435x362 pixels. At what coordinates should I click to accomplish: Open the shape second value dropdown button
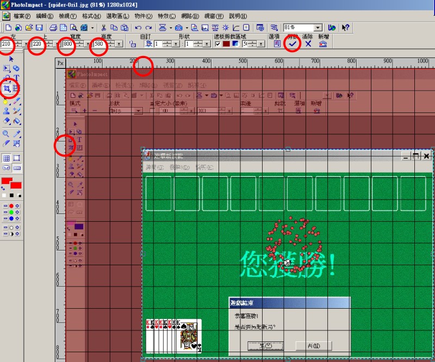pos(207,44)
